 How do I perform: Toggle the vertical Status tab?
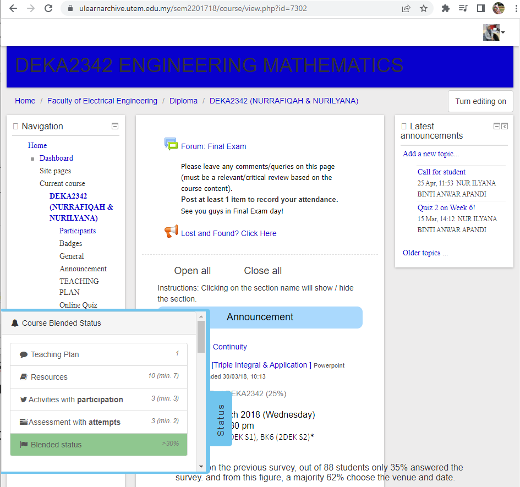point(221,420)
